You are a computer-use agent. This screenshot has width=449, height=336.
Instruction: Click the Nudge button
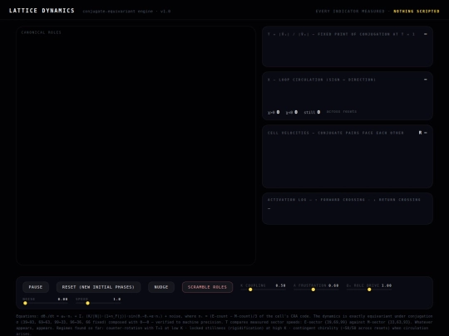coord(161,287)
